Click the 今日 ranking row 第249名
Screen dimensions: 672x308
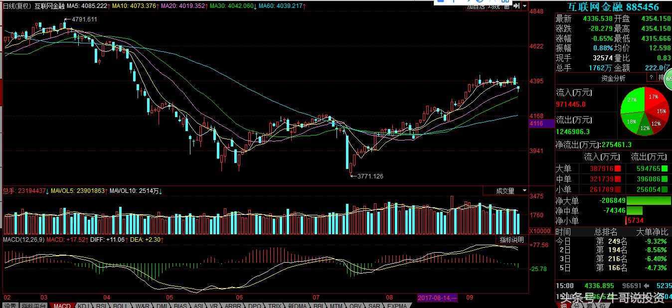point(612,241)
